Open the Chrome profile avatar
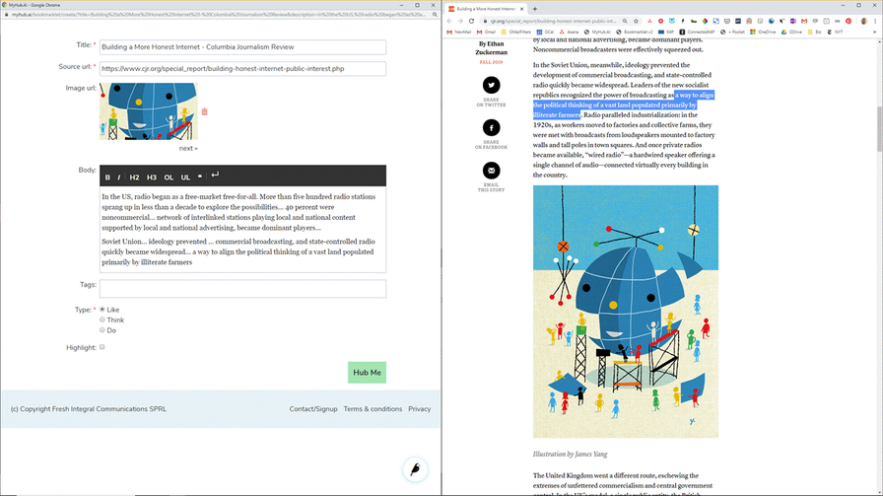The image size is (883, 496). pos(863,21)
